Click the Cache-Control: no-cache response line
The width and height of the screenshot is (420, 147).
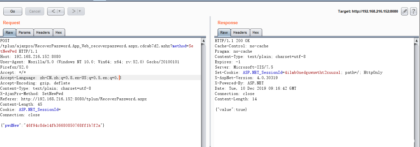242,46
